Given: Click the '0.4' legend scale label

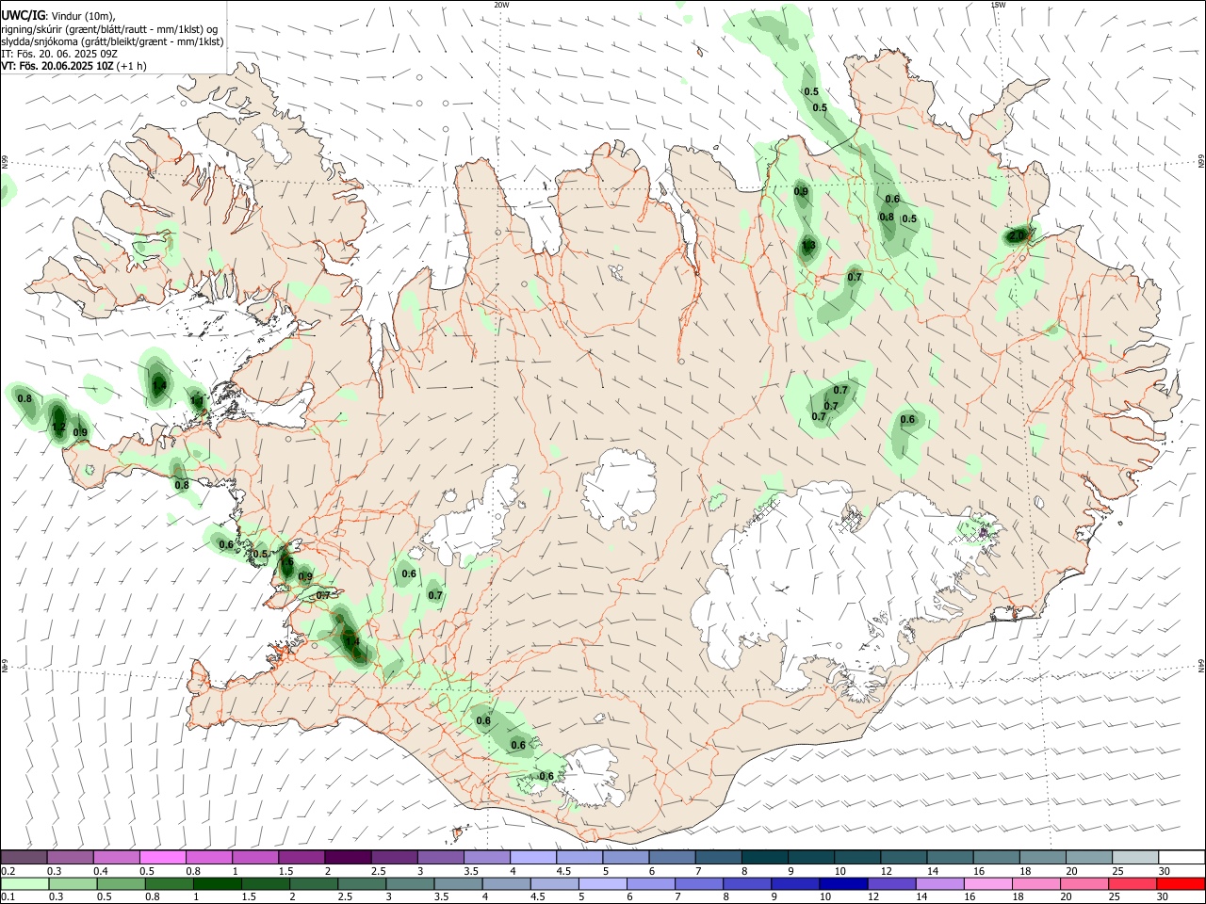Looking at the screenshot, I should [101, 871].
